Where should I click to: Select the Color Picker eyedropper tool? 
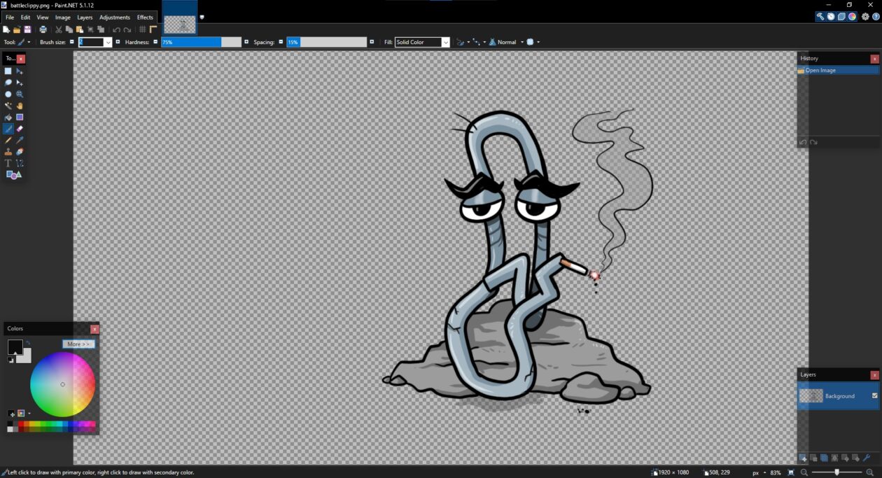pyautogui.click(x=20, y=140)
